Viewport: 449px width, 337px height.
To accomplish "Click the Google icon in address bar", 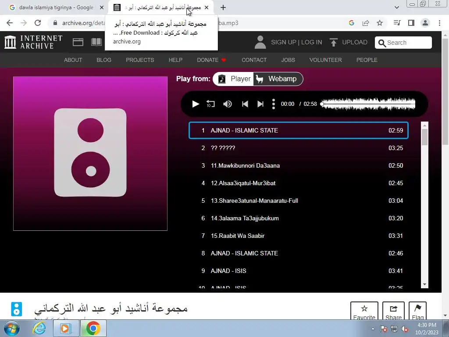I will (352, 23).
